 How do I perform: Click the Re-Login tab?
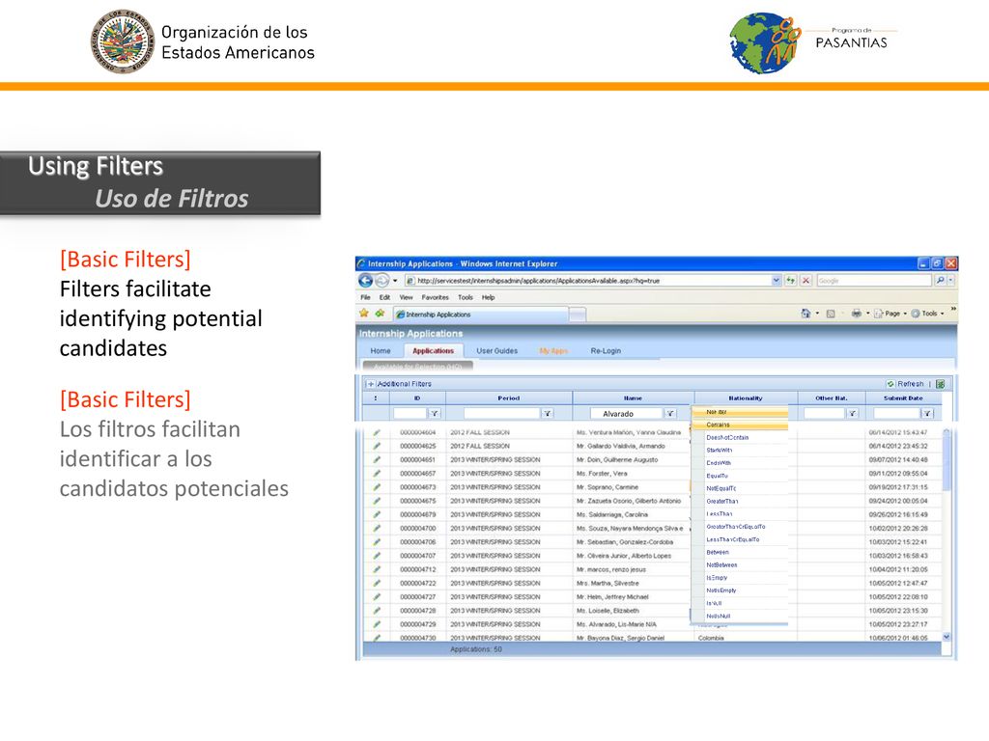[606, 351]
